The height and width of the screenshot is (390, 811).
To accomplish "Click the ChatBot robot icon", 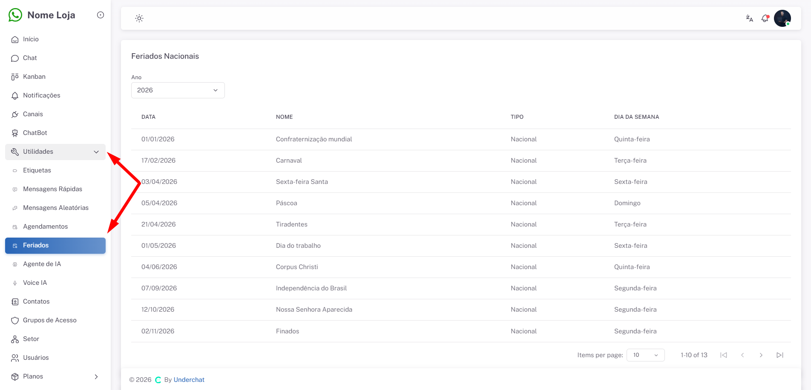I will click(x=15, y=133).
